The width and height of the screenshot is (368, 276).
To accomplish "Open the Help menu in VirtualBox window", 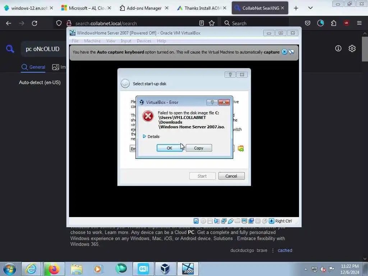I will click(161, 41).
